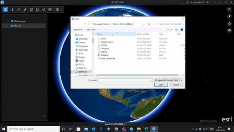The image size is (234, 132).
Task: Open All Supported Formats filter dropdown
Action: (x=169, y=80)
